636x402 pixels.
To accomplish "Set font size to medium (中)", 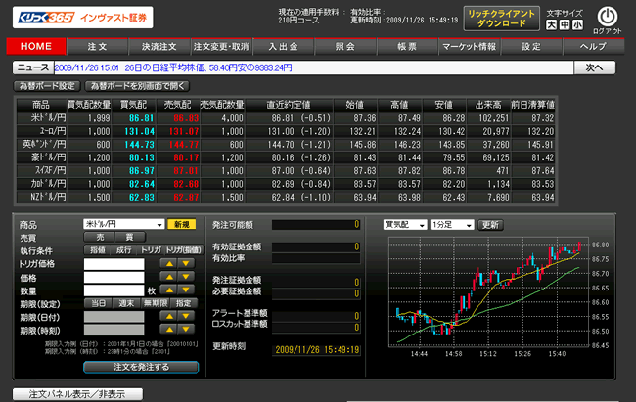I will click(x=565, y=25).
